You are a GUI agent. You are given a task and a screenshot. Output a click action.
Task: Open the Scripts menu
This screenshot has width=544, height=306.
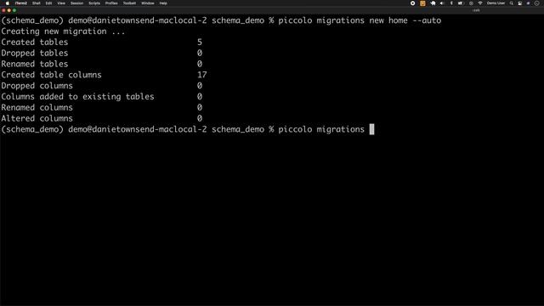tap(94, 3)
